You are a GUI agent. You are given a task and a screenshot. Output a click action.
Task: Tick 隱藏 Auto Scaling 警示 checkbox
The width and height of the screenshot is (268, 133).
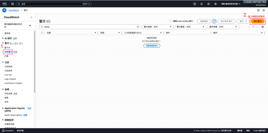tap(171, 21)
